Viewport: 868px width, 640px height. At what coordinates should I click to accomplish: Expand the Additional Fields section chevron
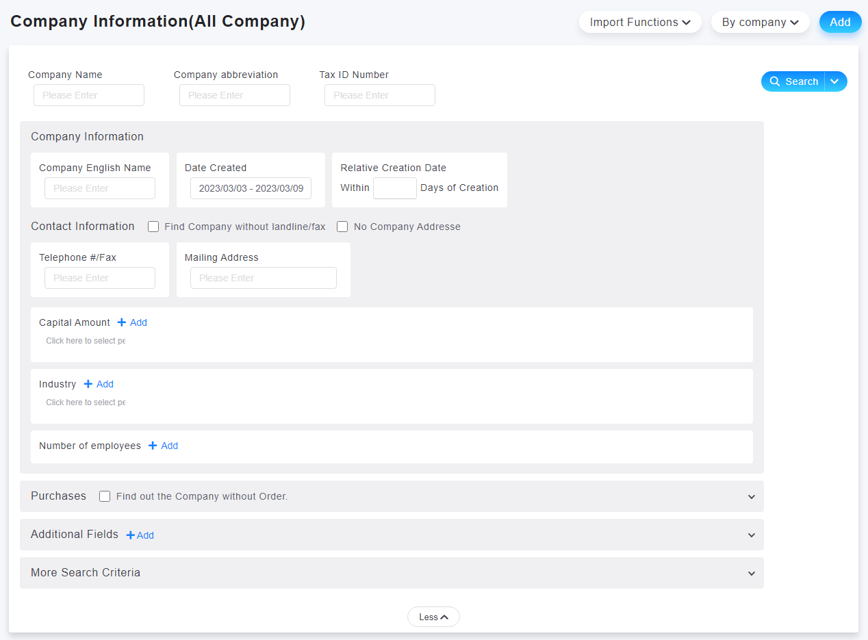tap(751, 535)
